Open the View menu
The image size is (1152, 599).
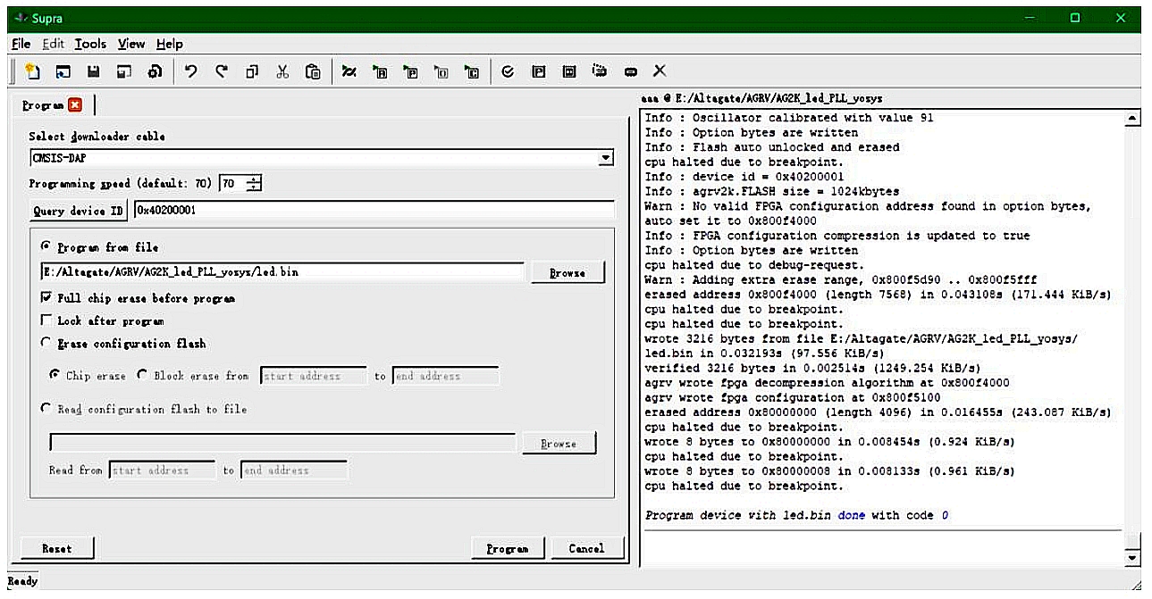[131, 44]
